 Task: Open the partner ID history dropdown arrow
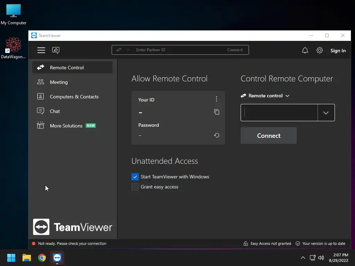[326, 113]
